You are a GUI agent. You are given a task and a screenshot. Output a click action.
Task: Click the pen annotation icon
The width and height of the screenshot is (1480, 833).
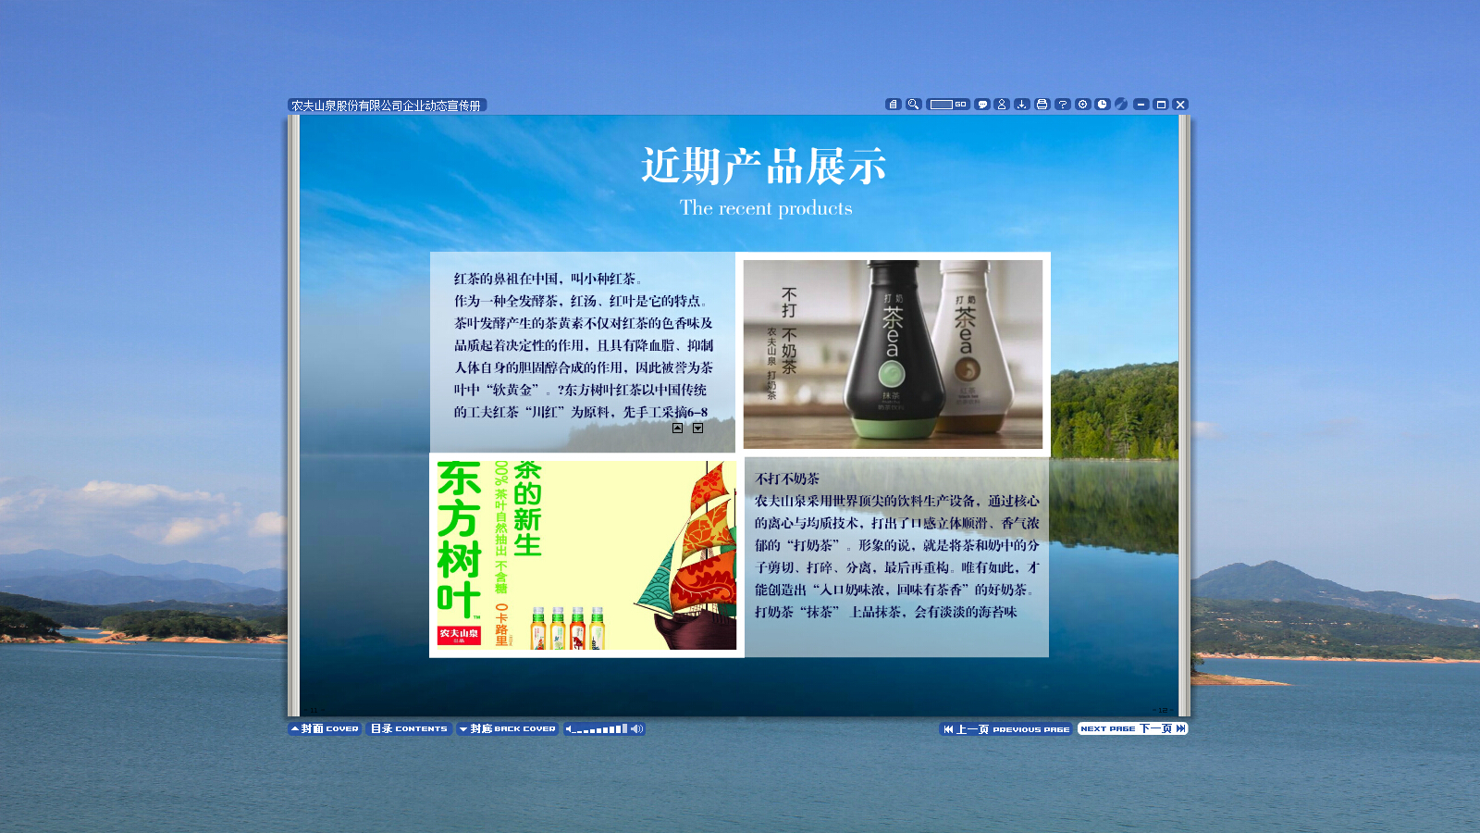click(1121, 105)
